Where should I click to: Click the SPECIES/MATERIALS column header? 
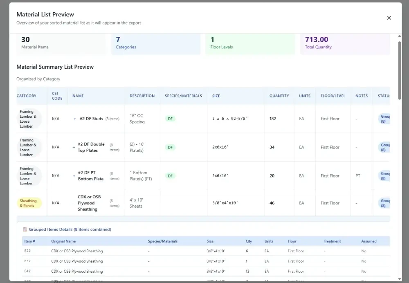click(183, 96)
